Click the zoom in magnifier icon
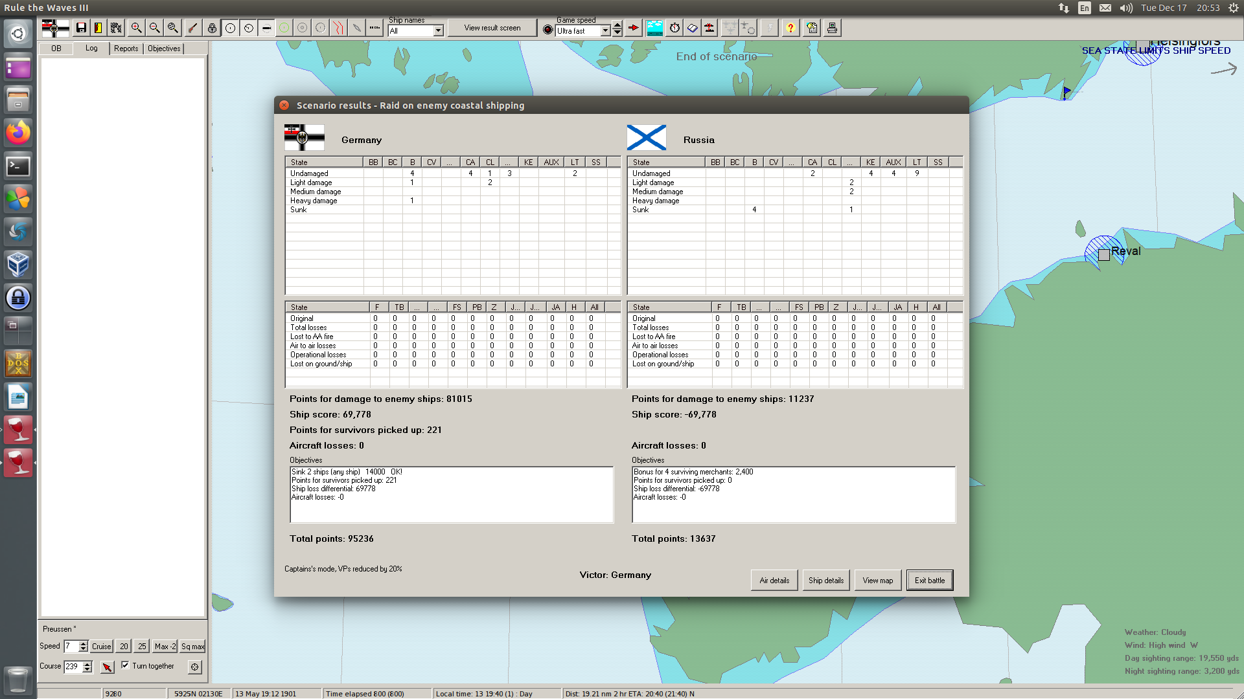 136,28
